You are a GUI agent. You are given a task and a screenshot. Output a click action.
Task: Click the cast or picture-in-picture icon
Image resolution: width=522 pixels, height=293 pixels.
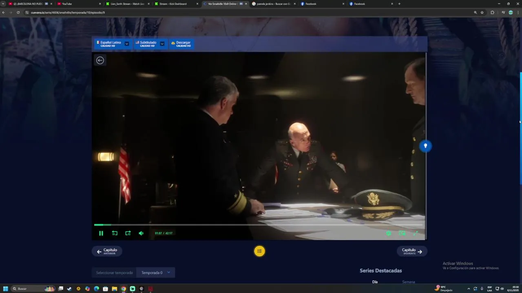point(402,233)
